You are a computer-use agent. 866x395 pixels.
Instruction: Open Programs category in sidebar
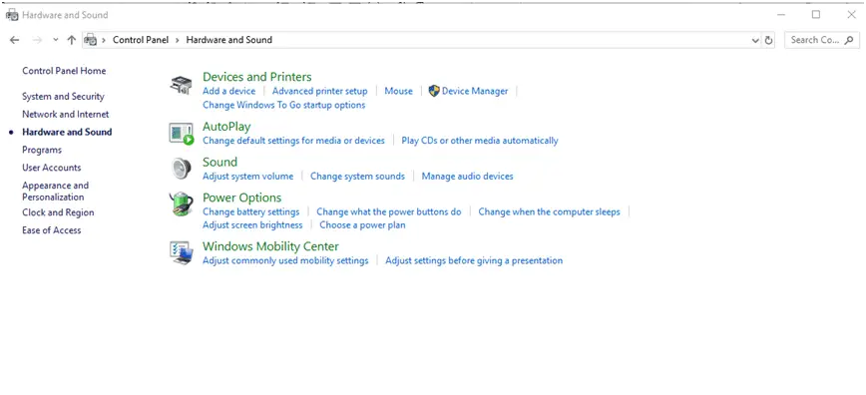pyautogui.click(x=42, y=150)
